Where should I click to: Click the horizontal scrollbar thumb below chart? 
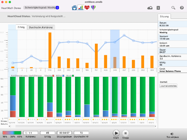13,126
